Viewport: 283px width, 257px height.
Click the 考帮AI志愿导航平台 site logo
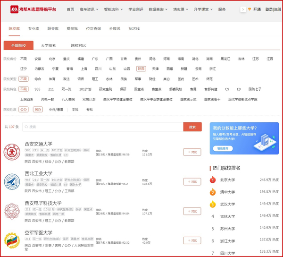click(x=33, y=9)
